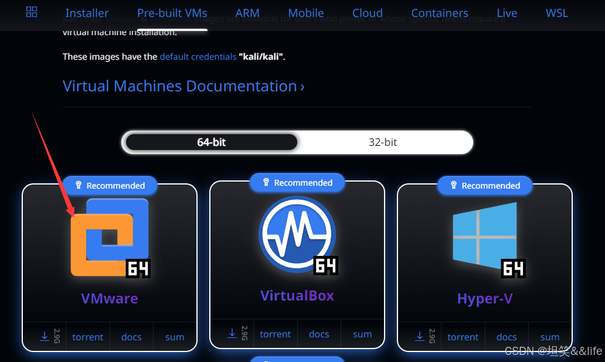The image size is (605, 362).
Task: Select the Cloud tab
Action: [x=368, y=13]
